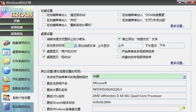Click the empty Windows安装盘位置 path field
196x112 pixels.
136,109
